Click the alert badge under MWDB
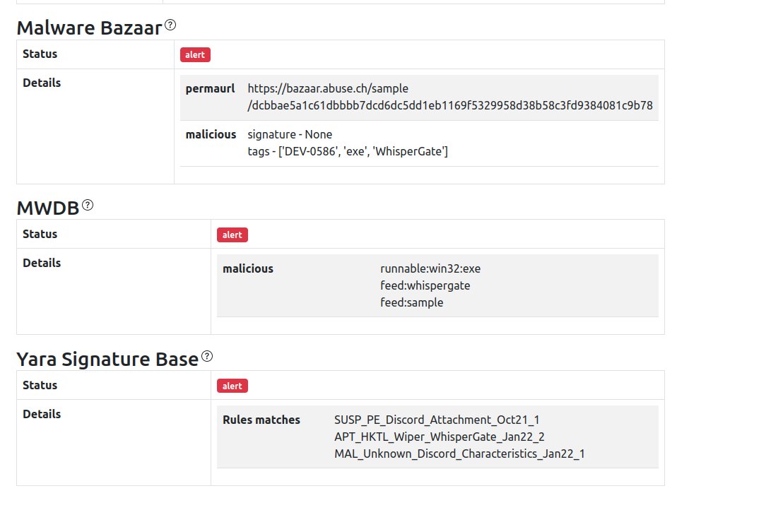This screenshot has height=527, width=766. click(232, 235)
